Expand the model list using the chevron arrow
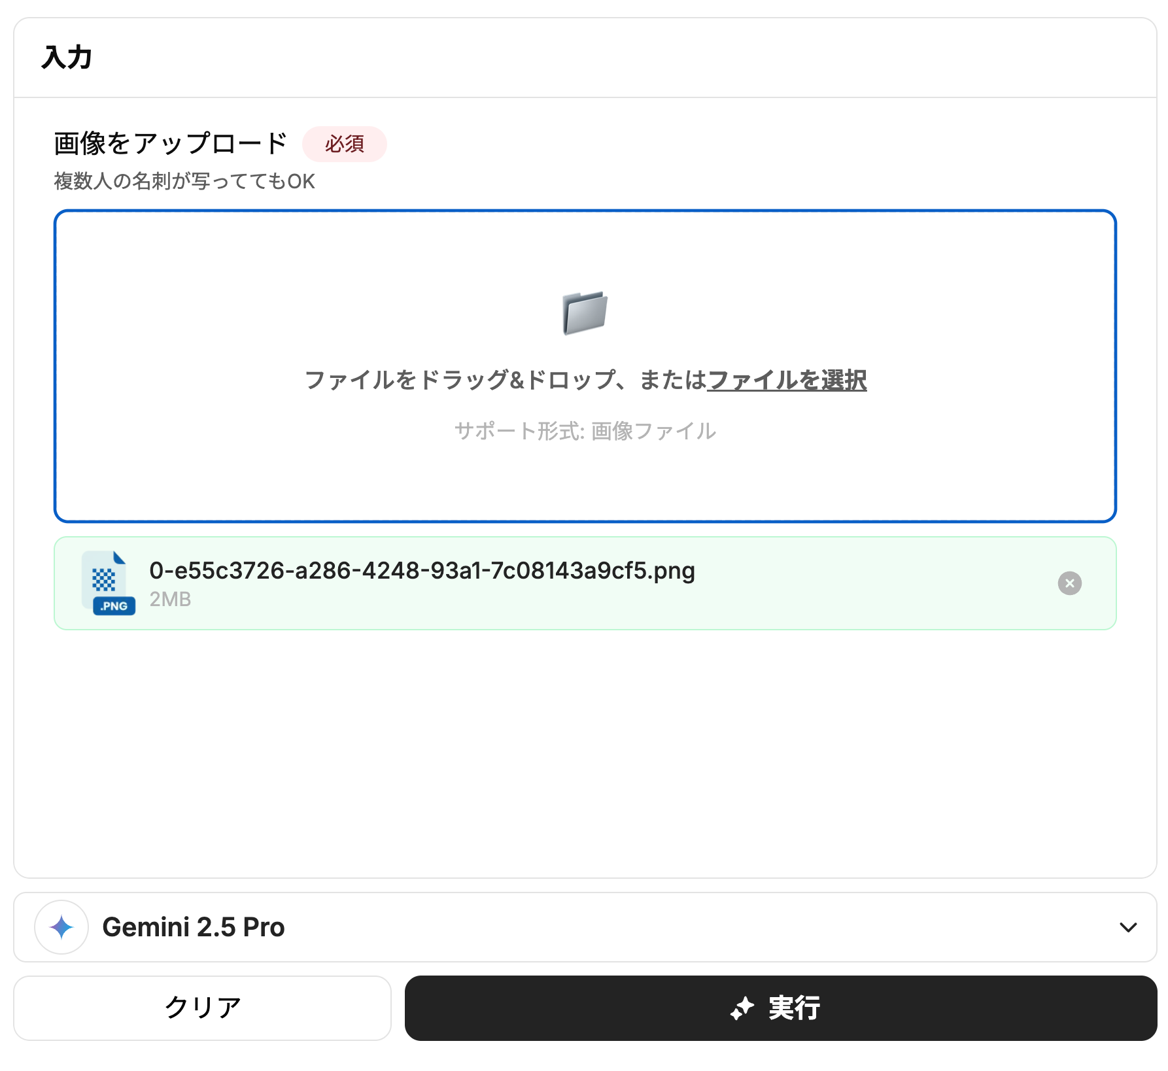1168x1071 pixels. (x=1128, y=927)
